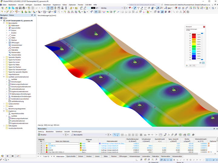Image resolution: width=218 pixels, height=163 pixels.
Task: Go to previous load case arrow
Action: pos(124,8)
